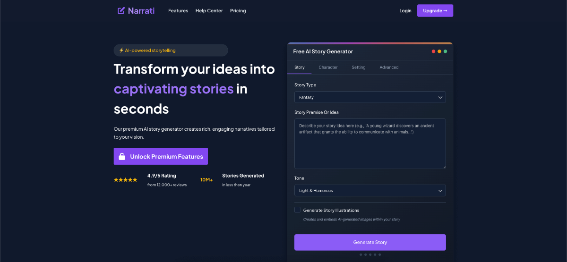The height and width of the screenshot is (262, 567).
Task: Expand the Tone Light & Humorous dropdown
Action: coord(370,191)
